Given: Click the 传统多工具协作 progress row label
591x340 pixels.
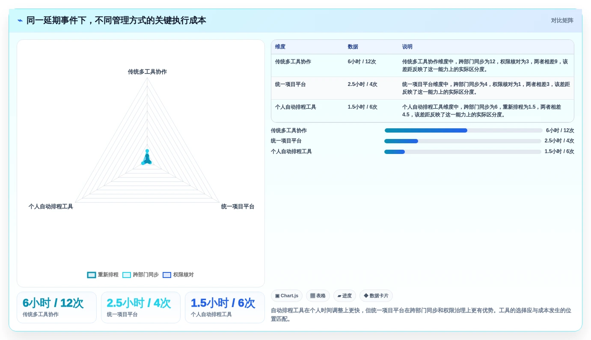Looking at the screenshot, I should click(289, 130).
